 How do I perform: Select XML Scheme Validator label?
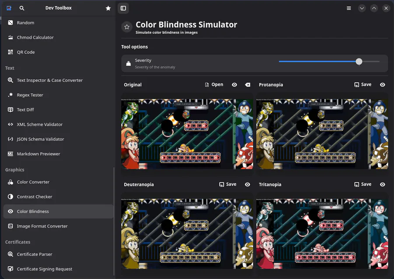[40, 124]
